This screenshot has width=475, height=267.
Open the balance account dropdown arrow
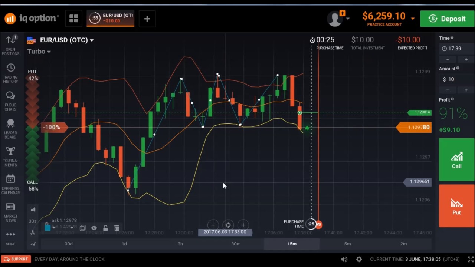pyautogui.click(x=413, y=18)
